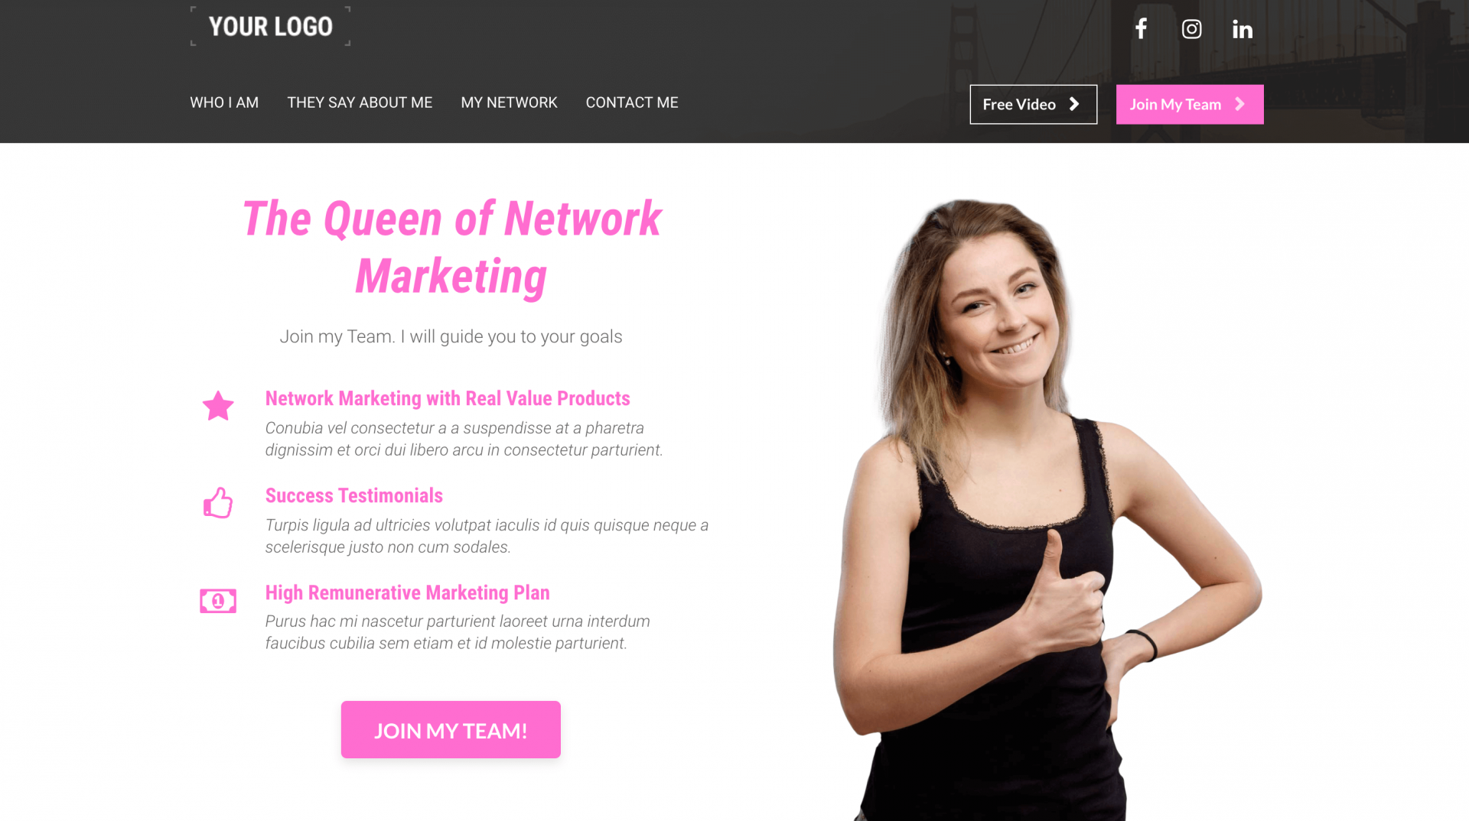Click the Network Marketing with Real Value Products heading
The height and width of the screenshot is (821, 1469).
pyautogui.click(x=448, y=398)
